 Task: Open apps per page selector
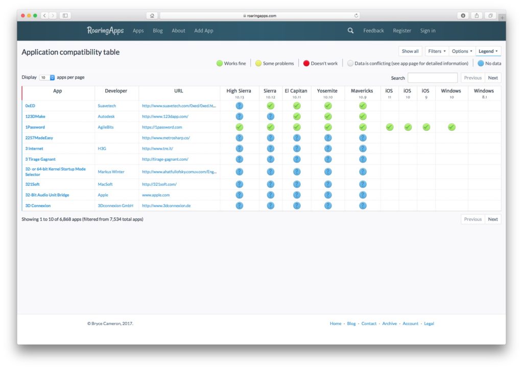coord(47,78)
